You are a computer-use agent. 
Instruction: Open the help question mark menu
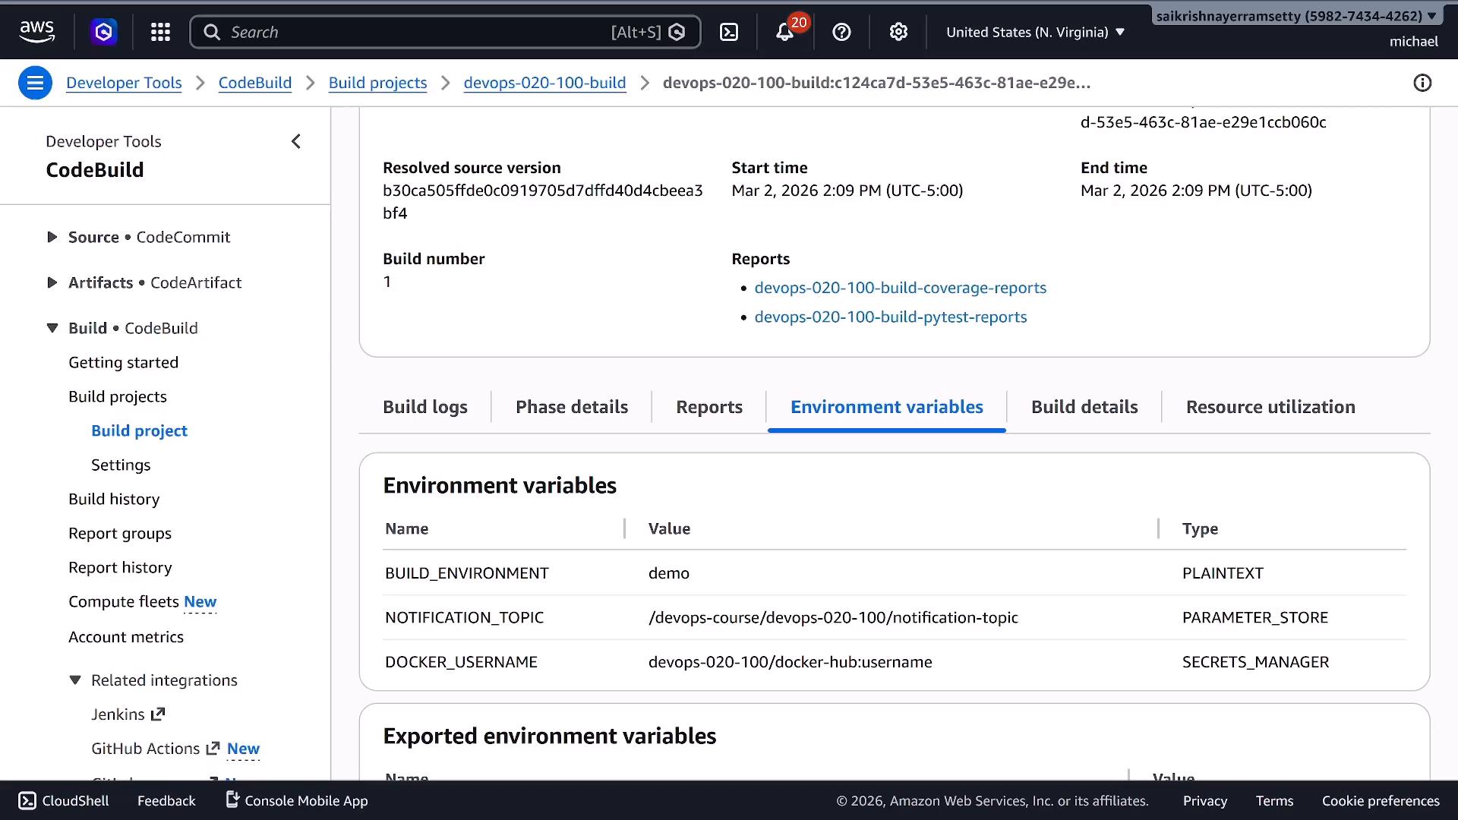(841, 32)
